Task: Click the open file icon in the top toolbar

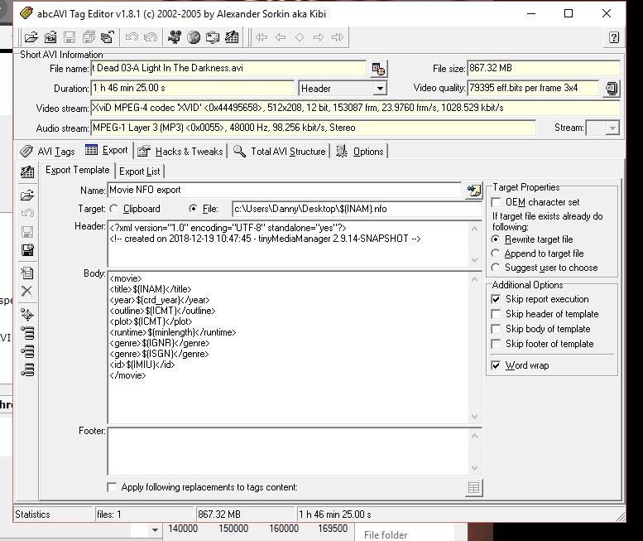Action: click(31, 37)
